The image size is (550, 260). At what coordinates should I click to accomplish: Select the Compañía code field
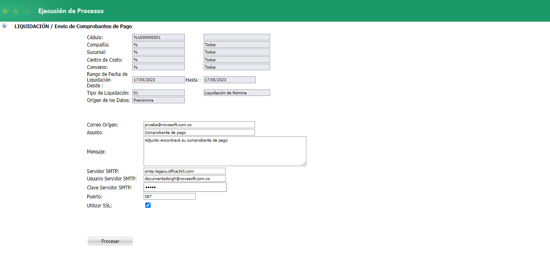158,44
